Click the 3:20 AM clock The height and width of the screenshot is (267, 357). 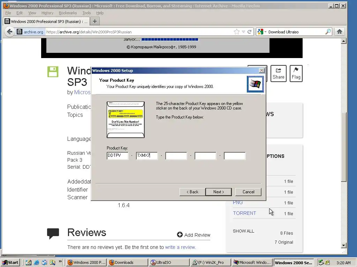(x=343, y=263)
